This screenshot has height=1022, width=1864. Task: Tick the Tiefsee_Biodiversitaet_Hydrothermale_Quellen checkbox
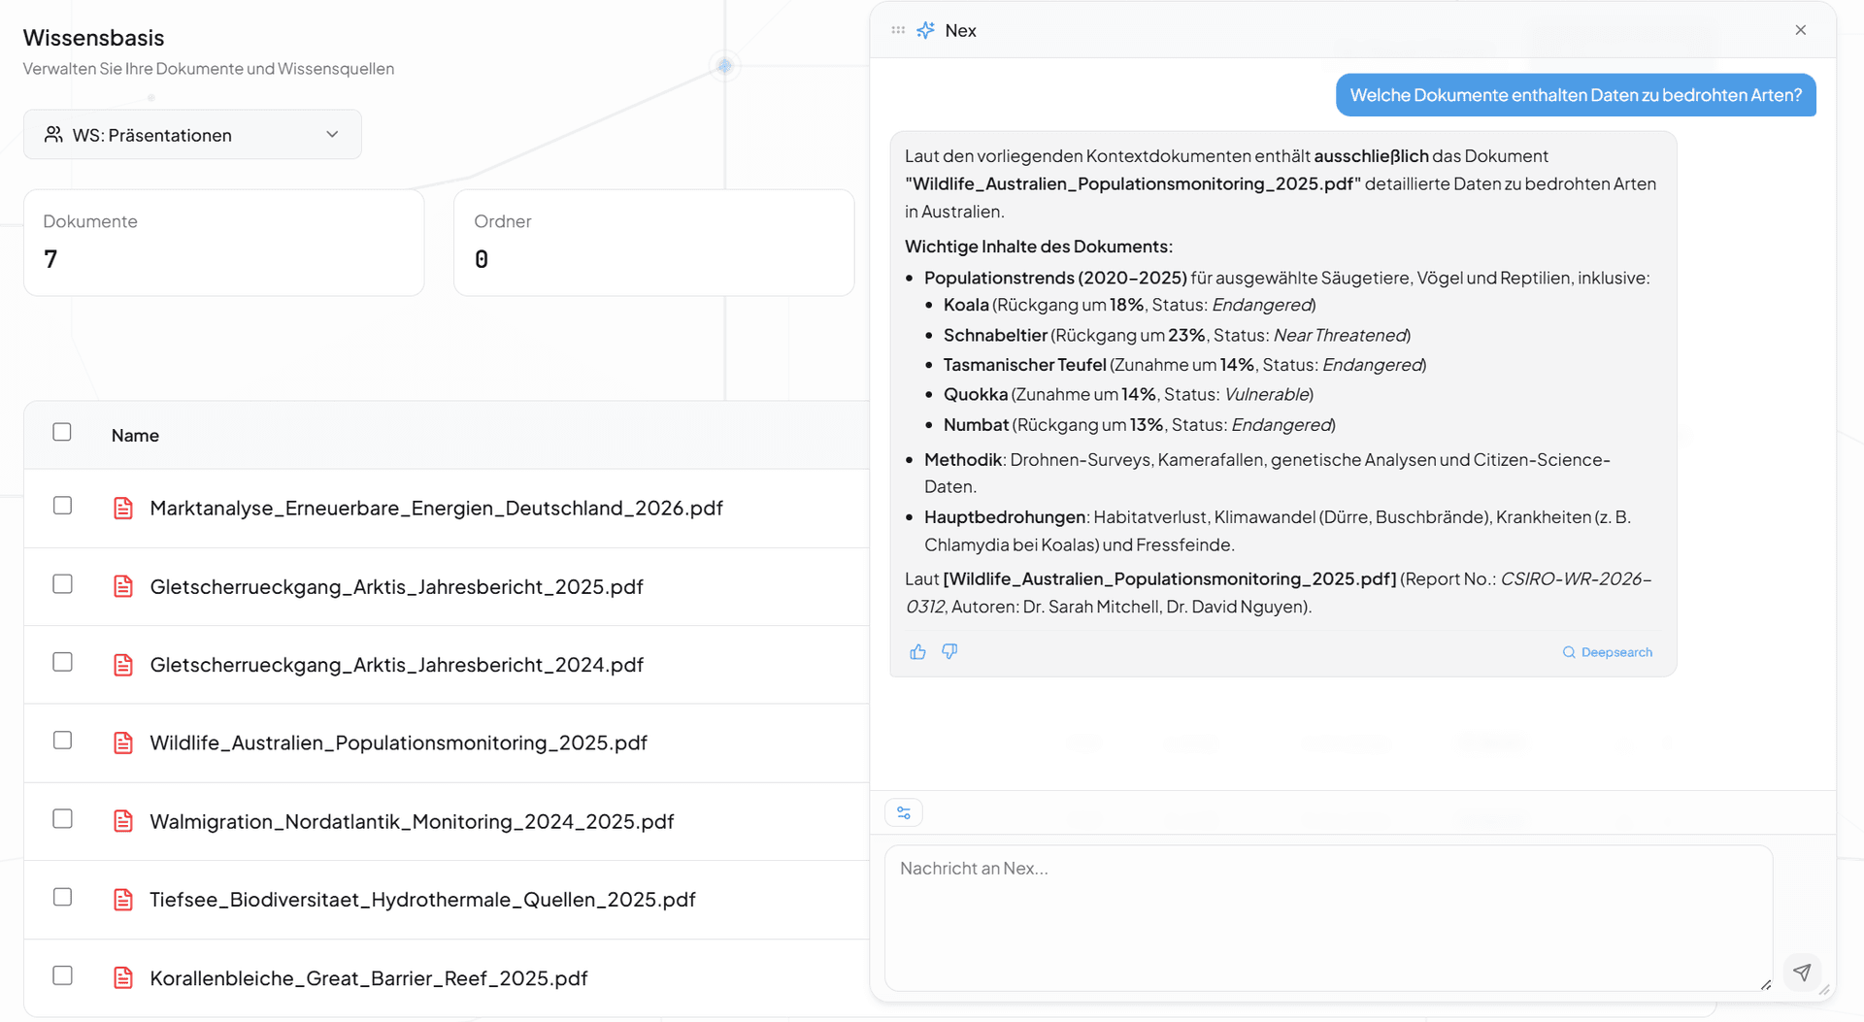click(62, 897)
